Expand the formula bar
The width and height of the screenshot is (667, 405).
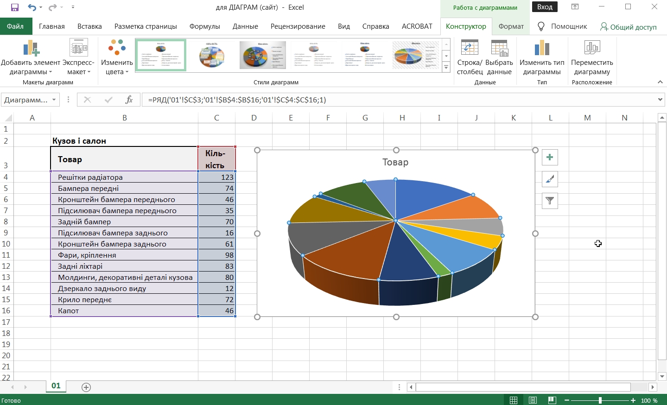tap(660, 100)
